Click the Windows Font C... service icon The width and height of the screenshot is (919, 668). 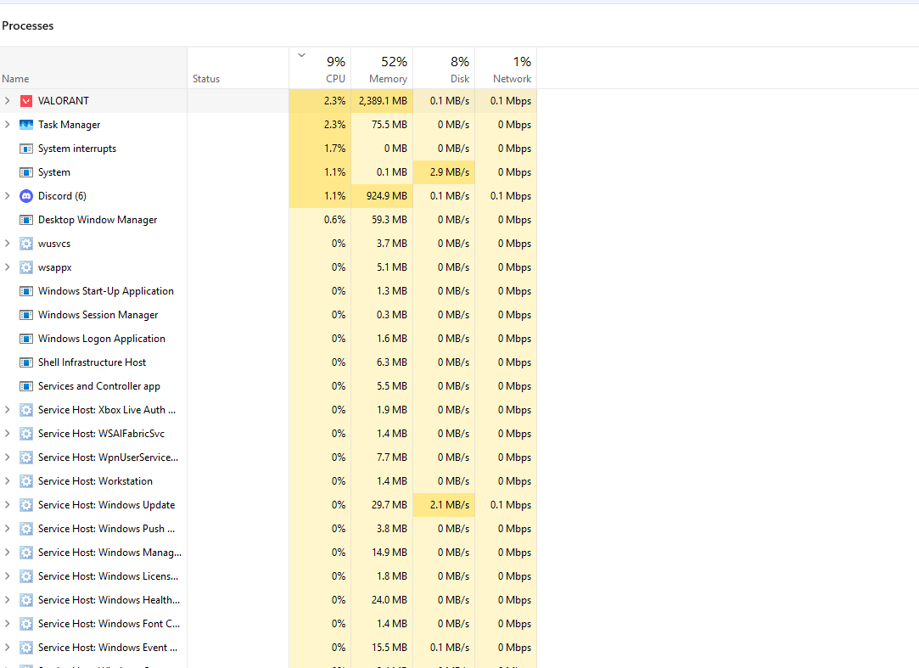[25, 623]
